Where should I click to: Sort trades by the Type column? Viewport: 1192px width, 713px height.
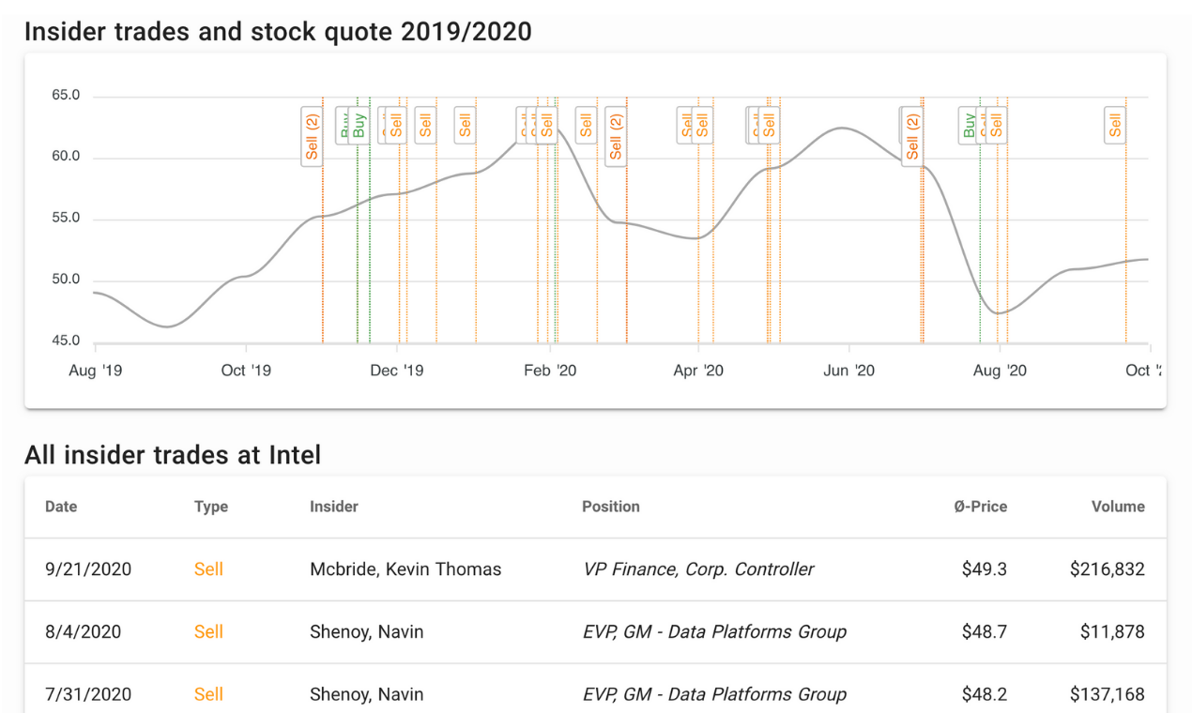click(210, 507)
